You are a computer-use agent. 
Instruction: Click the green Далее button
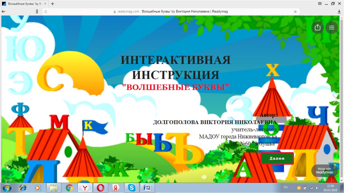pyautogui.click(x=277, y=158)
